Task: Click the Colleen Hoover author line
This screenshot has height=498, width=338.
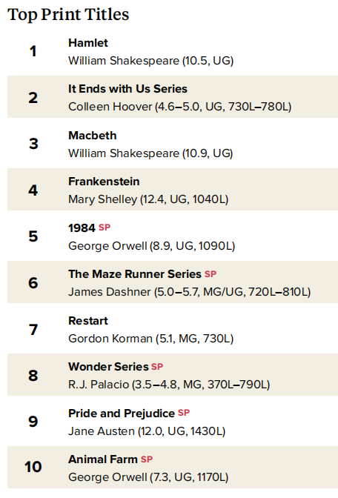Action: [180, 107]
